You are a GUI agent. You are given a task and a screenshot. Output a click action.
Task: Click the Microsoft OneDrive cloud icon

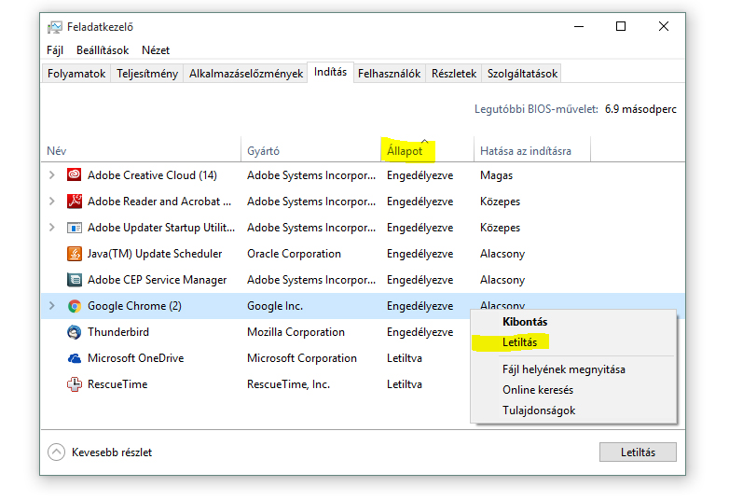click(75, 358)
